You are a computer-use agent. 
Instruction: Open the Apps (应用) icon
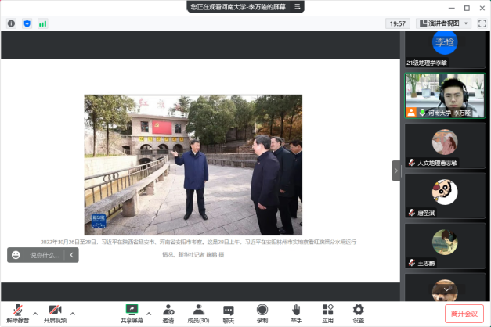tap(327, 312)
